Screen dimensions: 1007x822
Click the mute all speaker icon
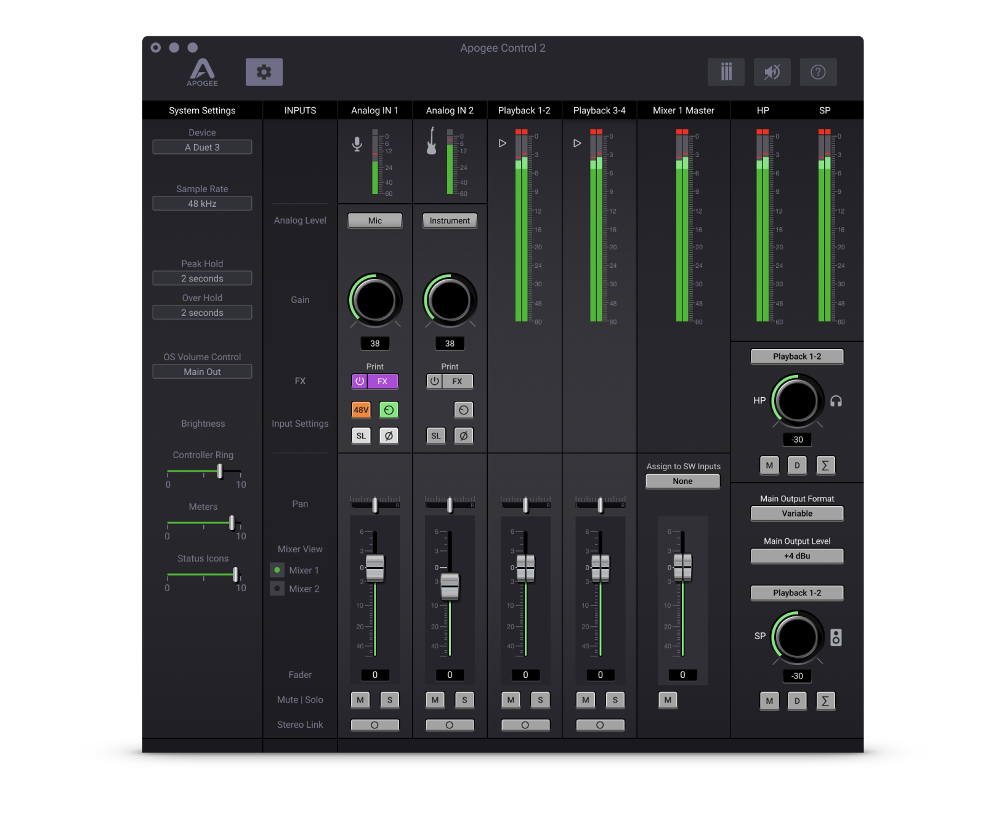pos(772,72)
